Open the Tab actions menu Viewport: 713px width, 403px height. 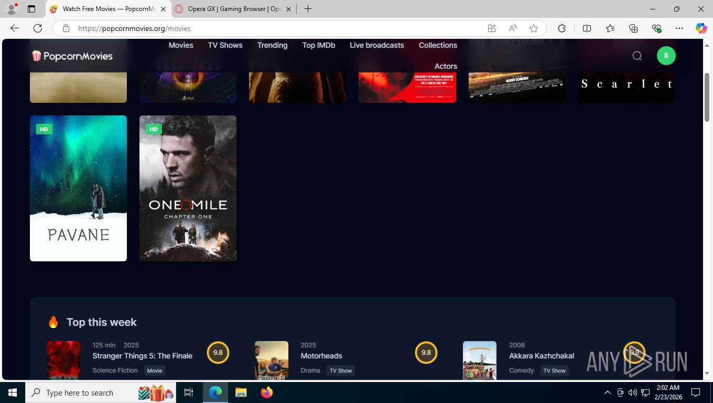coord(31,9)
